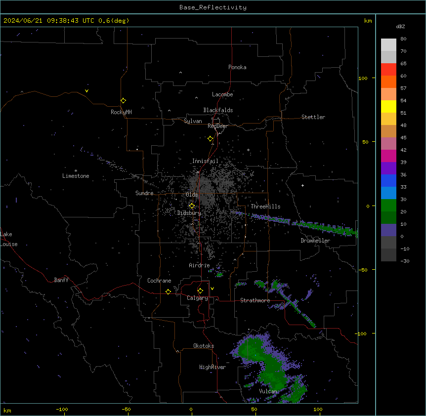426x416 pixels.
Task: Click the Banff label
Action: 61,280
